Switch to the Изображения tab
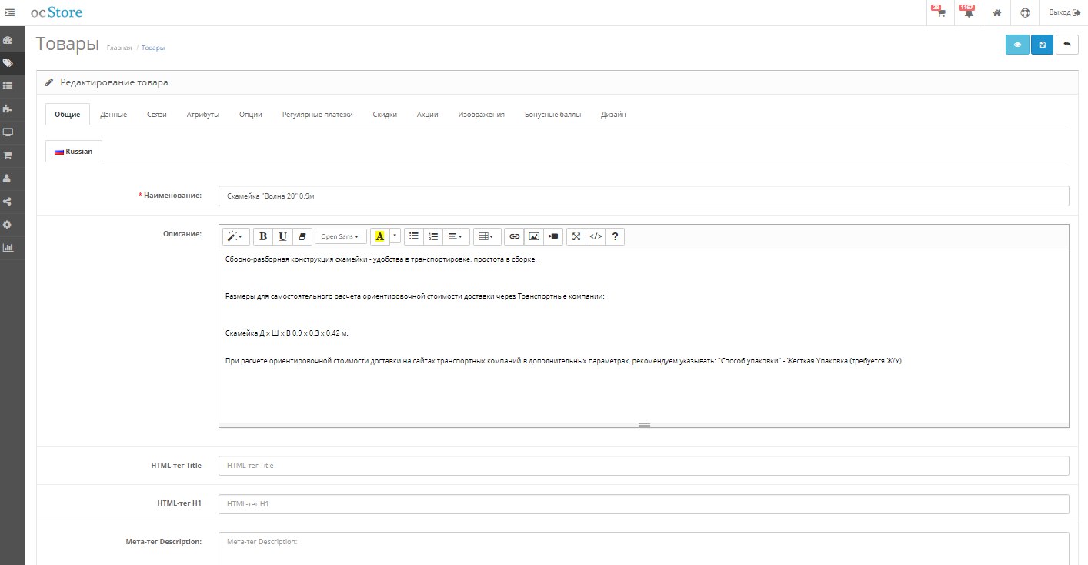The image size is (1088, 565). (x=482, y=115)
